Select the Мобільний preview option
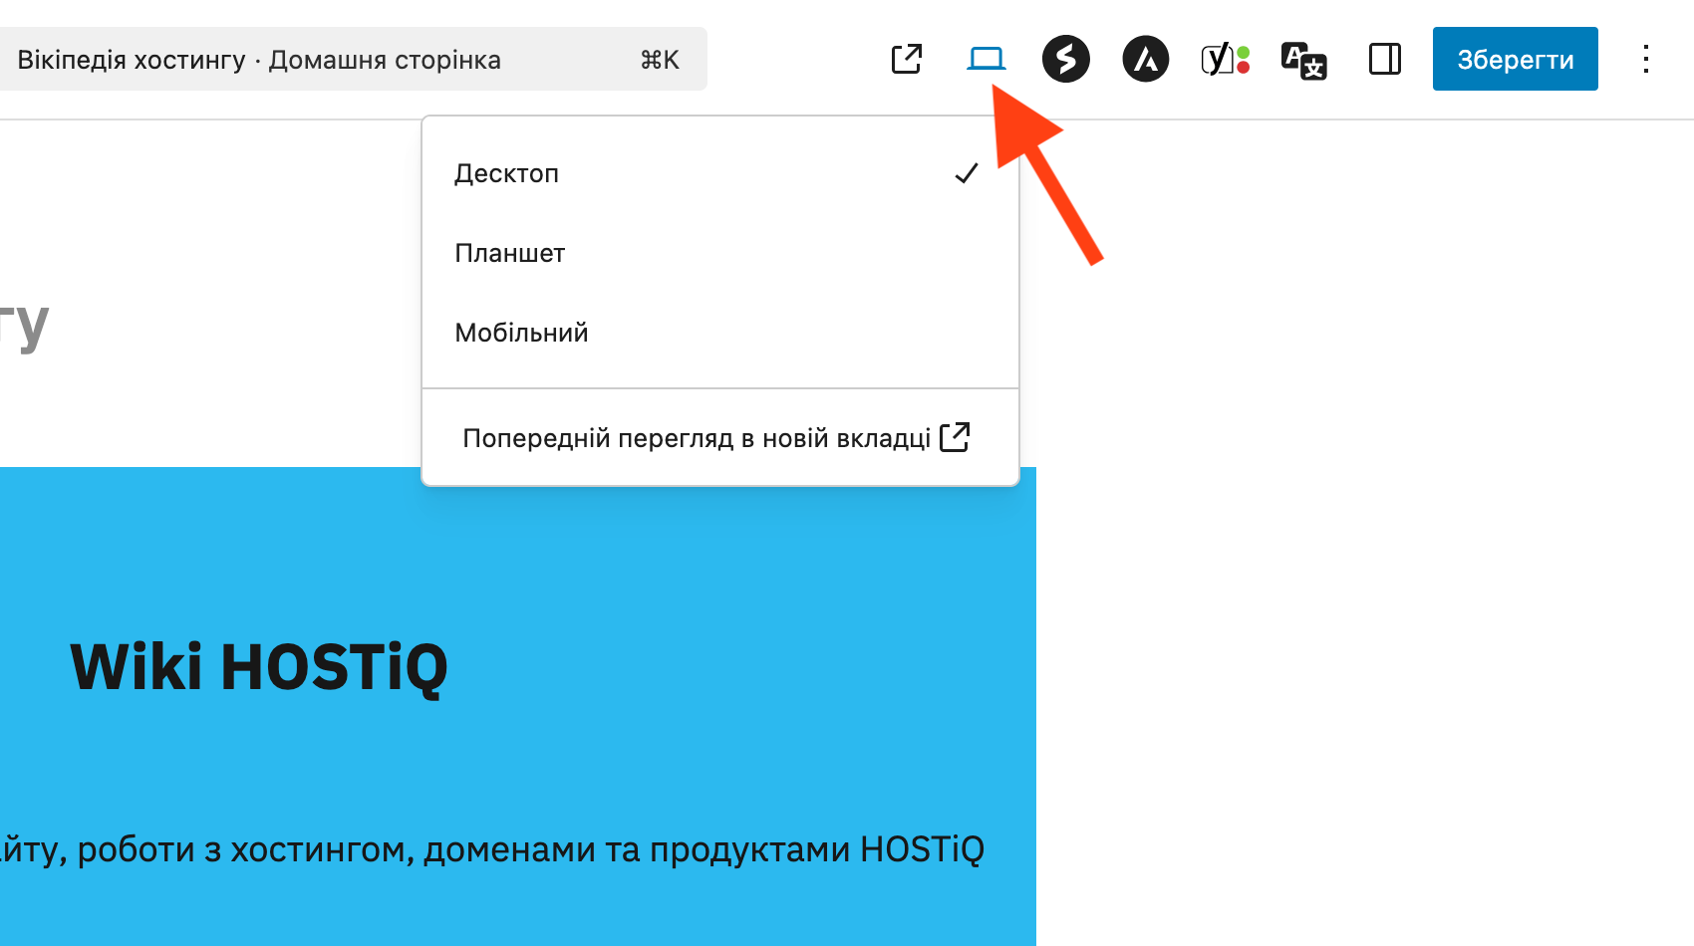 pos(720,333)
